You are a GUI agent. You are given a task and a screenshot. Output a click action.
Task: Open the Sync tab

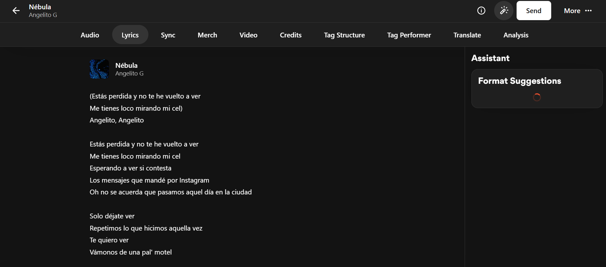pos(168,35)
